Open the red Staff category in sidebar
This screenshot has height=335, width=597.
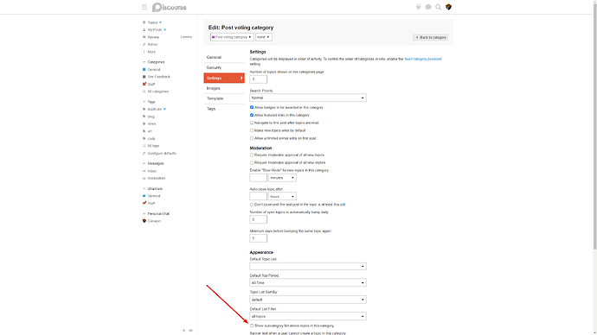(151, 85)
